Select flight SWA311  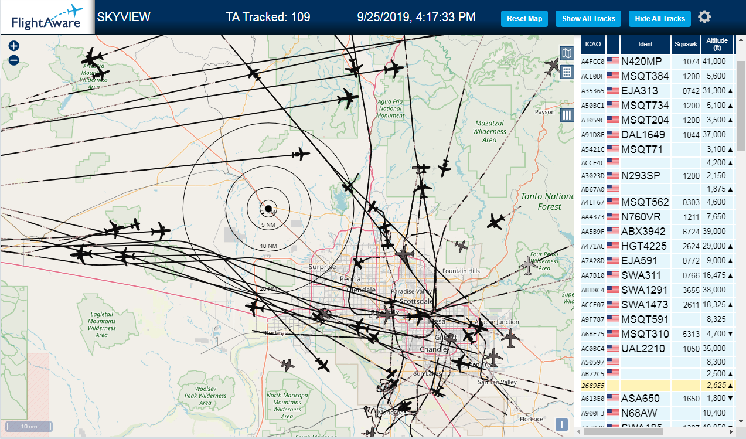[x=656, y=275]
